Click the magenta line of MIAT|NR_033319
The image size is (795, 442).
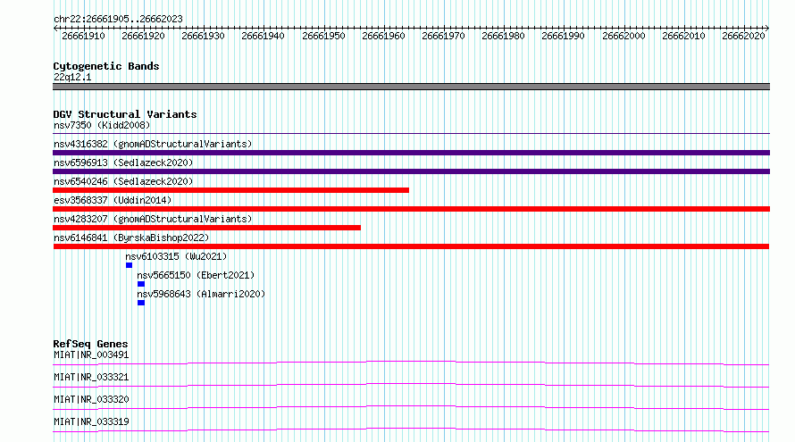[x=411, y=429]
